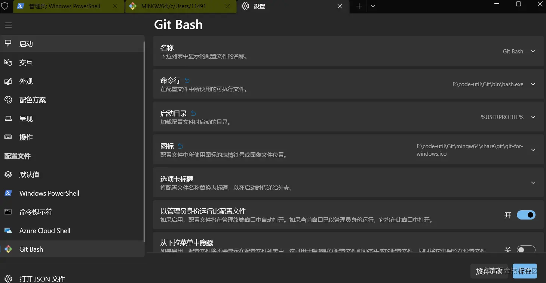This screenshot has height=283, width=546.
Task: Click the 命令提示符 cmd icon
Action: 8,212
